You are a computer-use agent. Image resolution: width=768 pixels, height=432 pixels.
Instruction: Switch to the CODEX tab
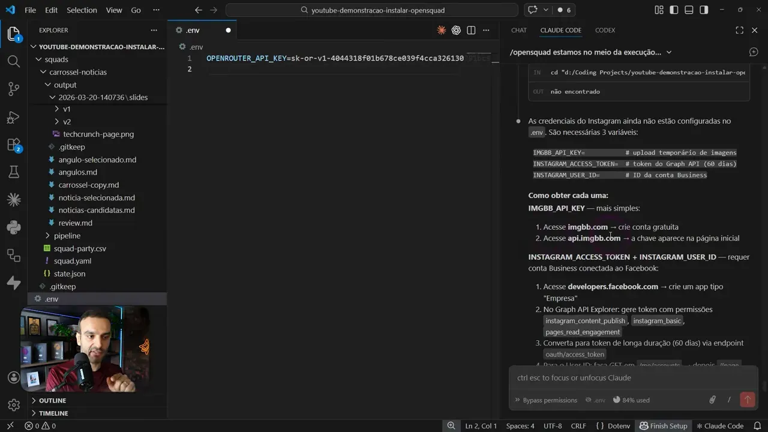tap(605, 30)
